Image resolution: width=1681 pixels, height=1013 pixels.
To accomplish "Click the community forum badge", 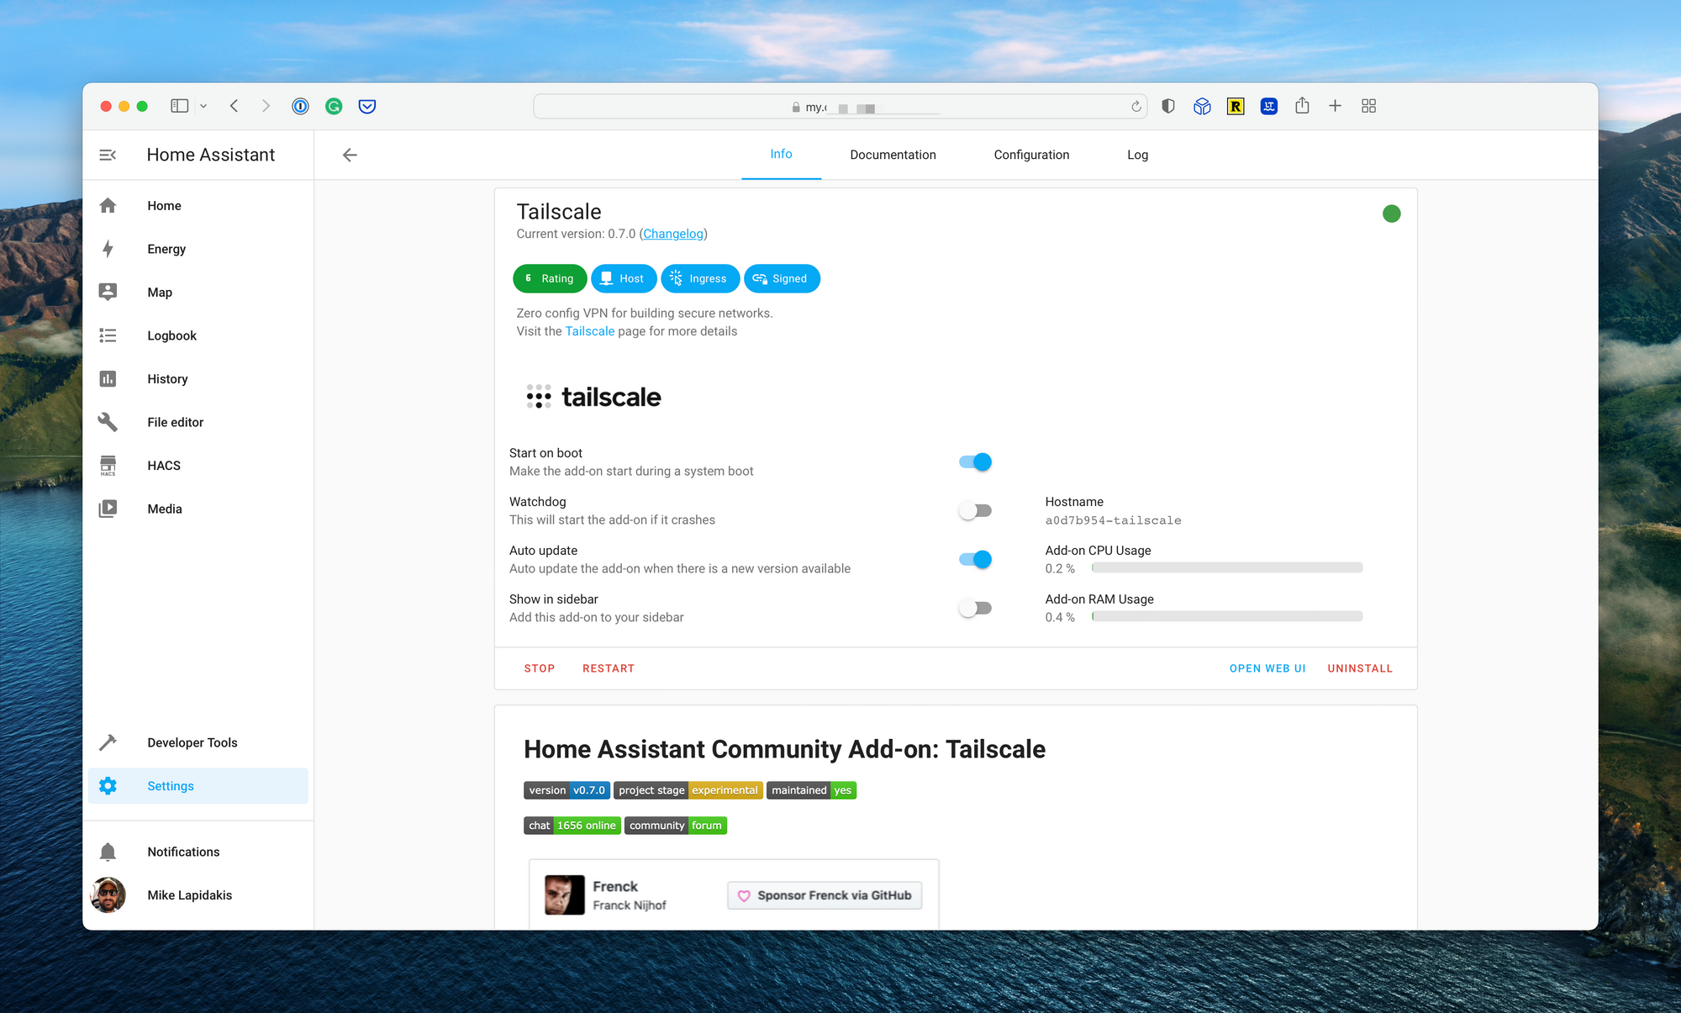I will 676,826.
